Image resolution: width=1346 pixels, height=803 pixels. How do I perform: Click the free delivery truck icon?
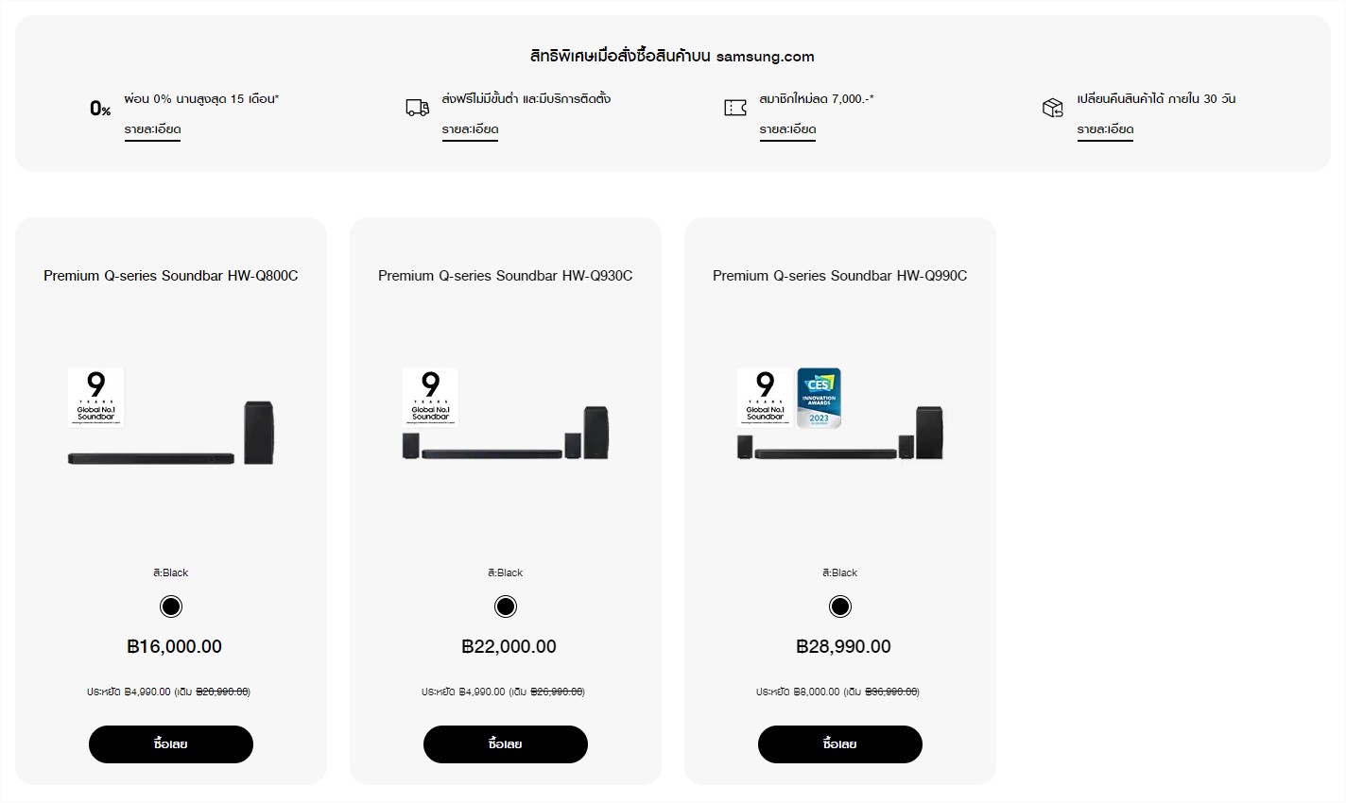[x=418, y=108]
